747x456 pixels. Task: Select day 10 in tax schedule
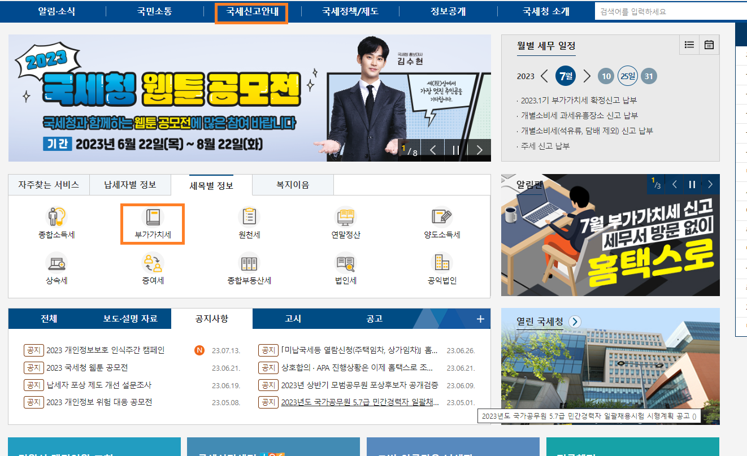606,76
